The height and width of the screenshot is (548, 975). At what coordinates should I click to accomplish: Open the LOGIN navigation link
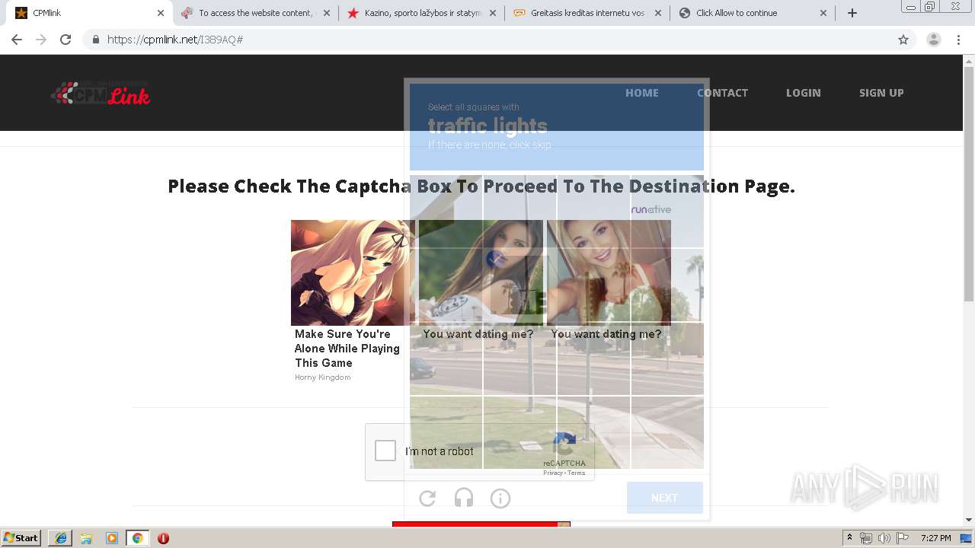(804, 93)
